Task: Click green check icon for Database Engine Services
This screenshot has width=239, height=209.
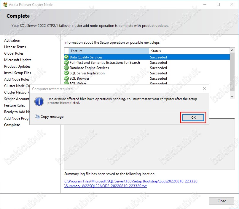Action: coord(66,68)
